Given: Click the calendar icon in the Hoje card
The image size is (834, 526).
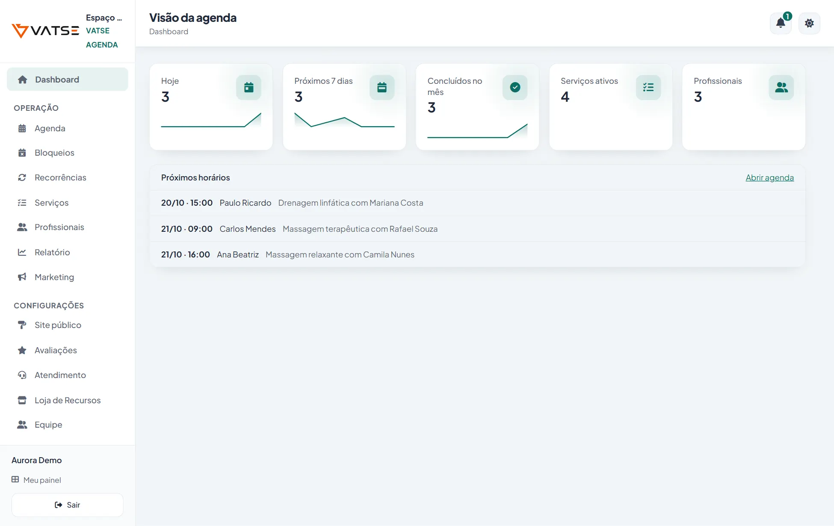Looking at the screenshot, I should 248,88.
